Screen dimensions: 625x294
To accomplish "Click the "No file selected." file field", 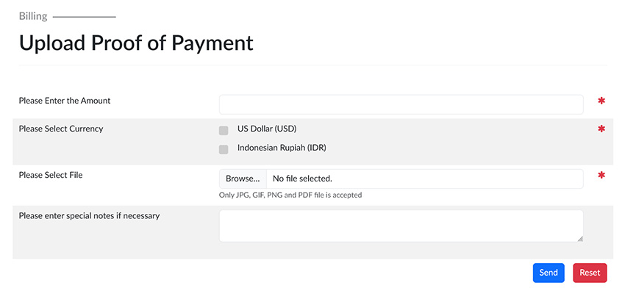I will click(x=424, y=179).
